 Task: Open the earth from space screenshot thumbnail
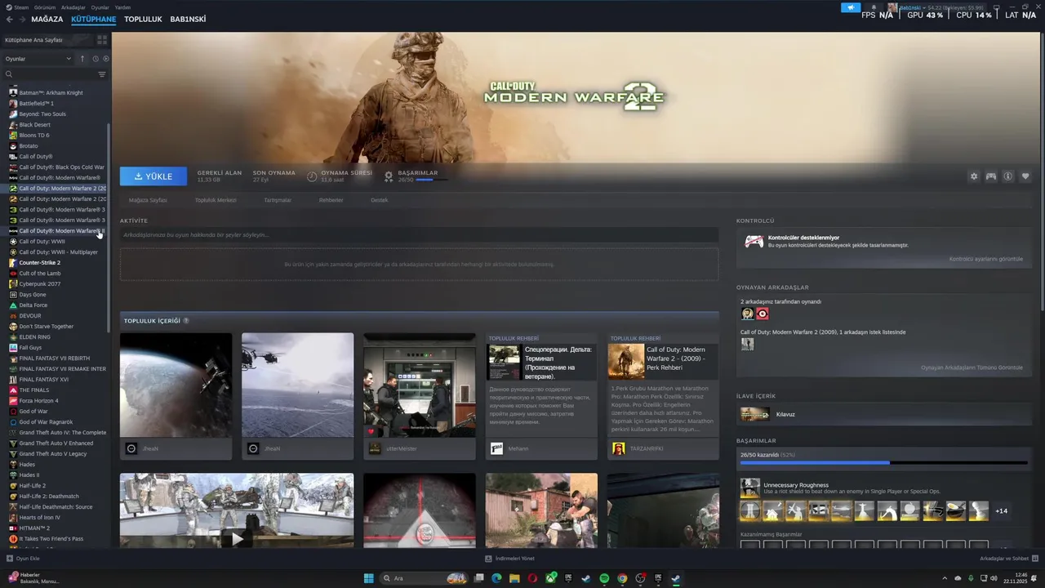coord(176,385)
